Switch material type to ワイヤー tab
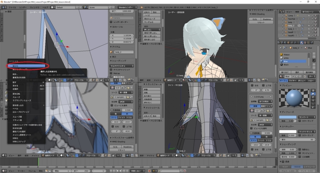The width and height of the screenshot is (320, 173). pyautogui.click(x=292, y=81)
